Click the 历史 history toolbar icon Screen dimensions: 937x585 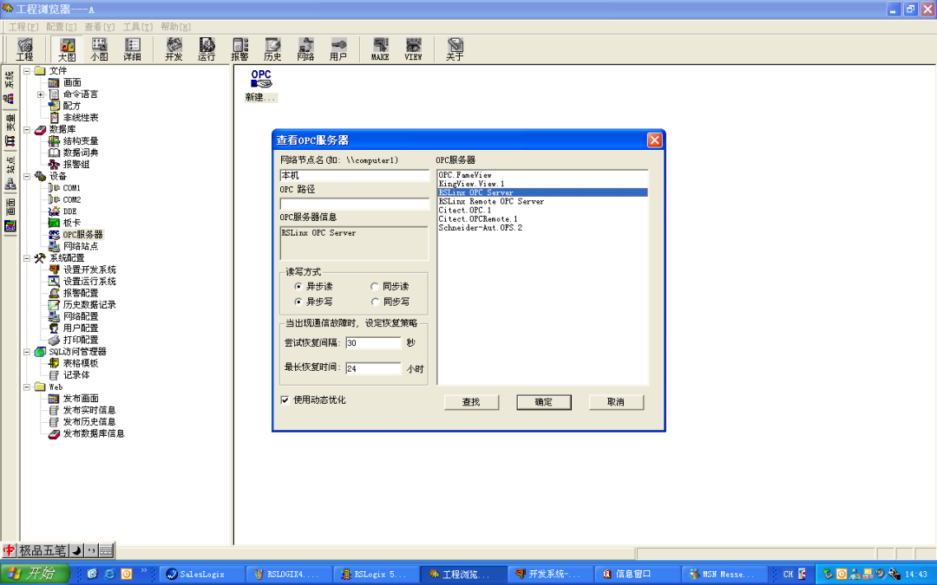[272, 49]
